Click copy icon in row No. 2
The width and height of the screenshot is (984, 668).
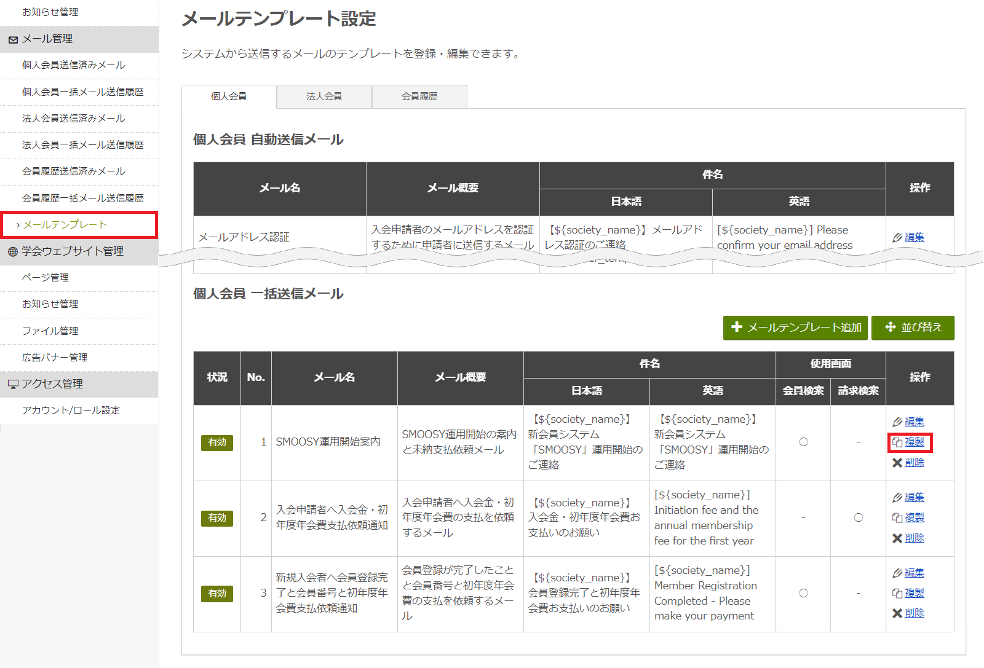(897, 517)
